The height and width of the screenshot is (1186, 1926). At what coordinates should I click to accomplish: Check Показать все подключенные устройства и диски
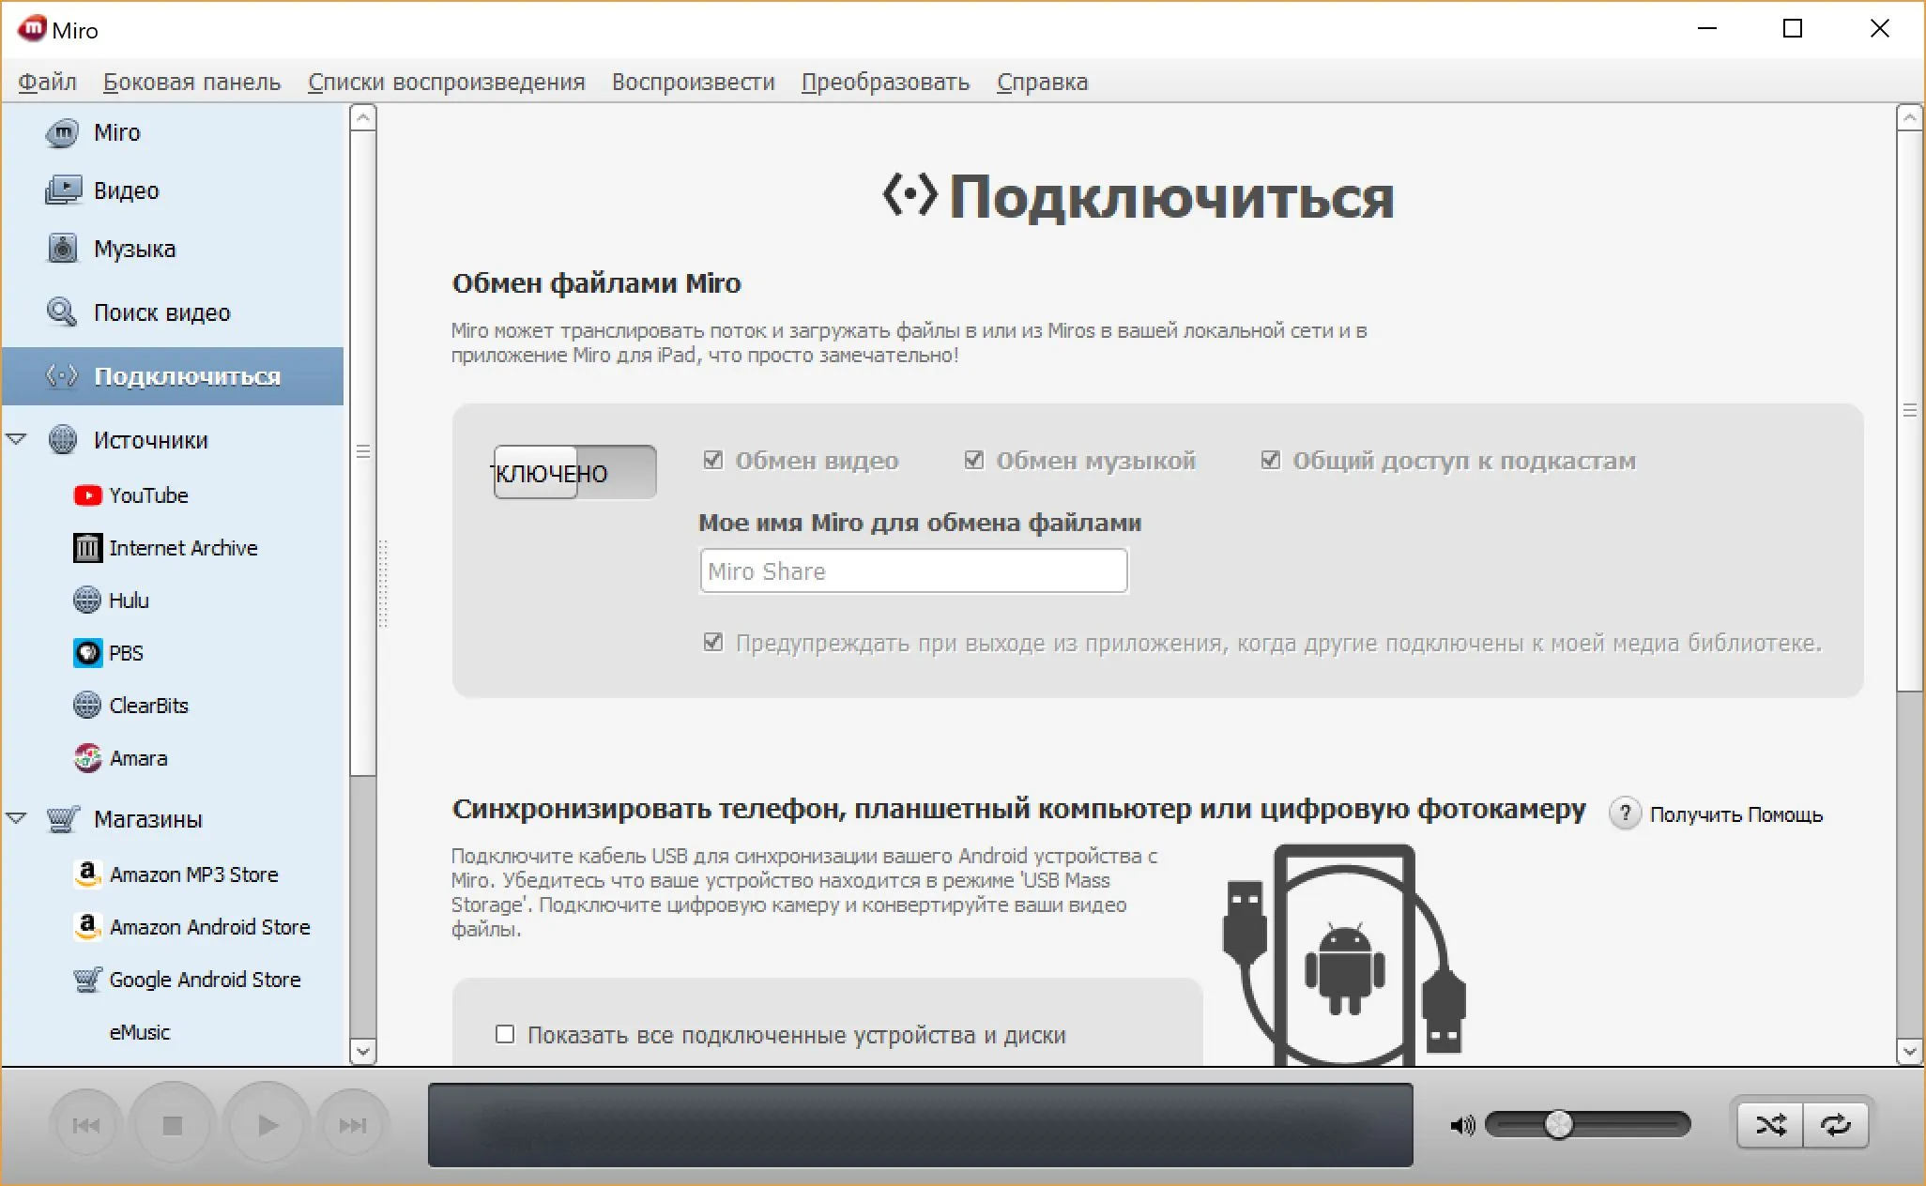click(x=505, y=1034)
